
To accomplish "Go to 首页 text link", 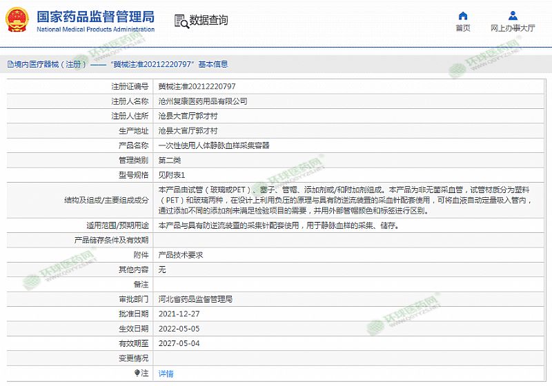I will click(463, 28).
